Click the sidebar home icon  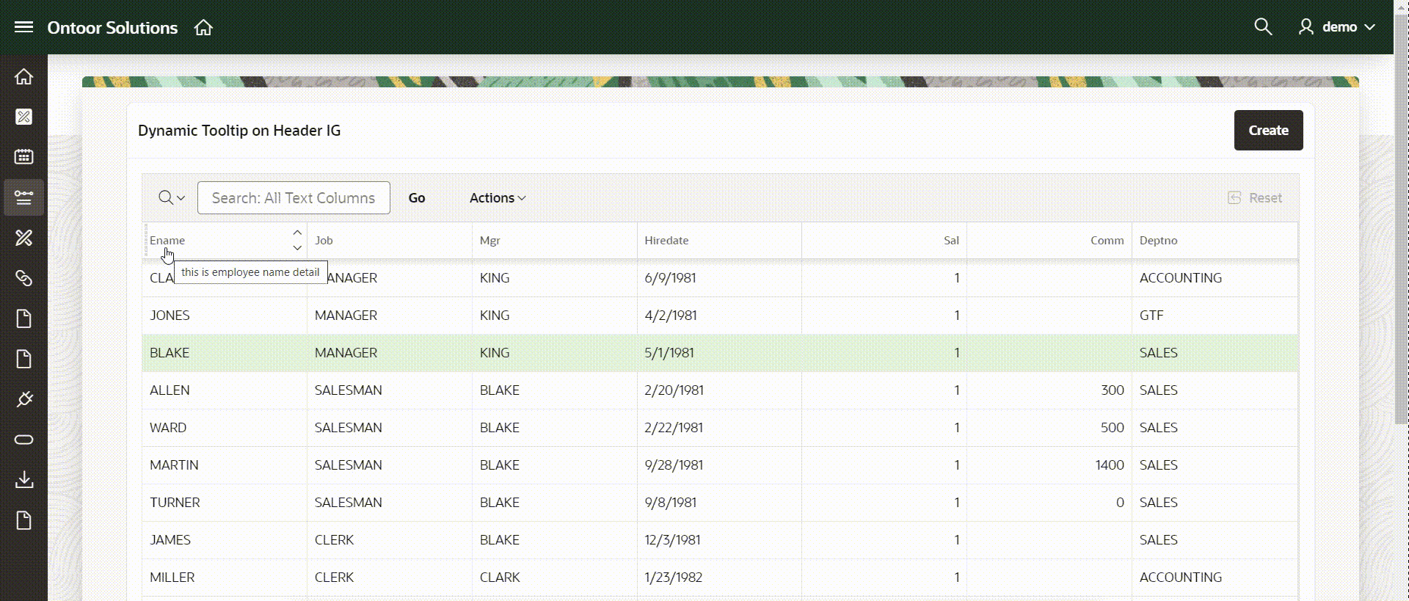click(23, 76)
